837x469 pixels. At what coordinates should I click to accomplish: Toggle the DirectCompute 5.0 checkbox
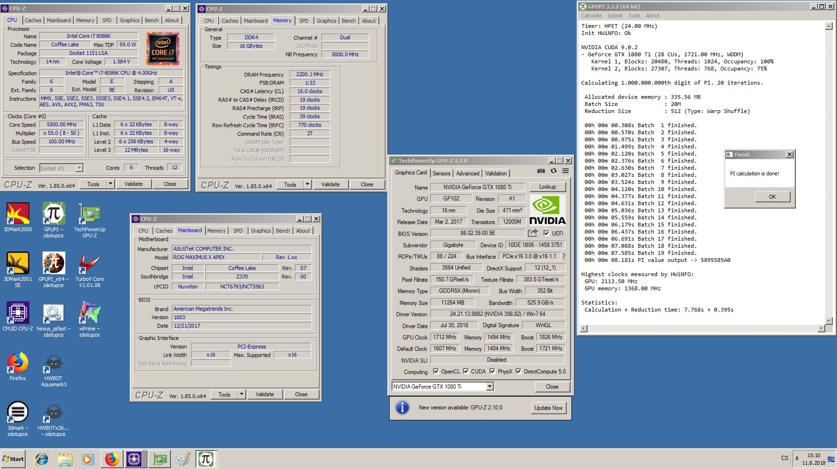(x=518, y=371)
